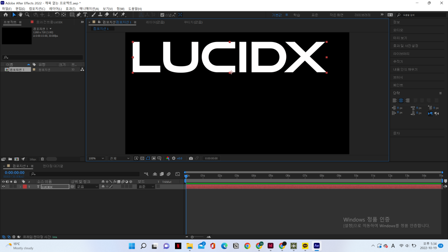Set left-to-right text direction in Paragraph panel

430,113
